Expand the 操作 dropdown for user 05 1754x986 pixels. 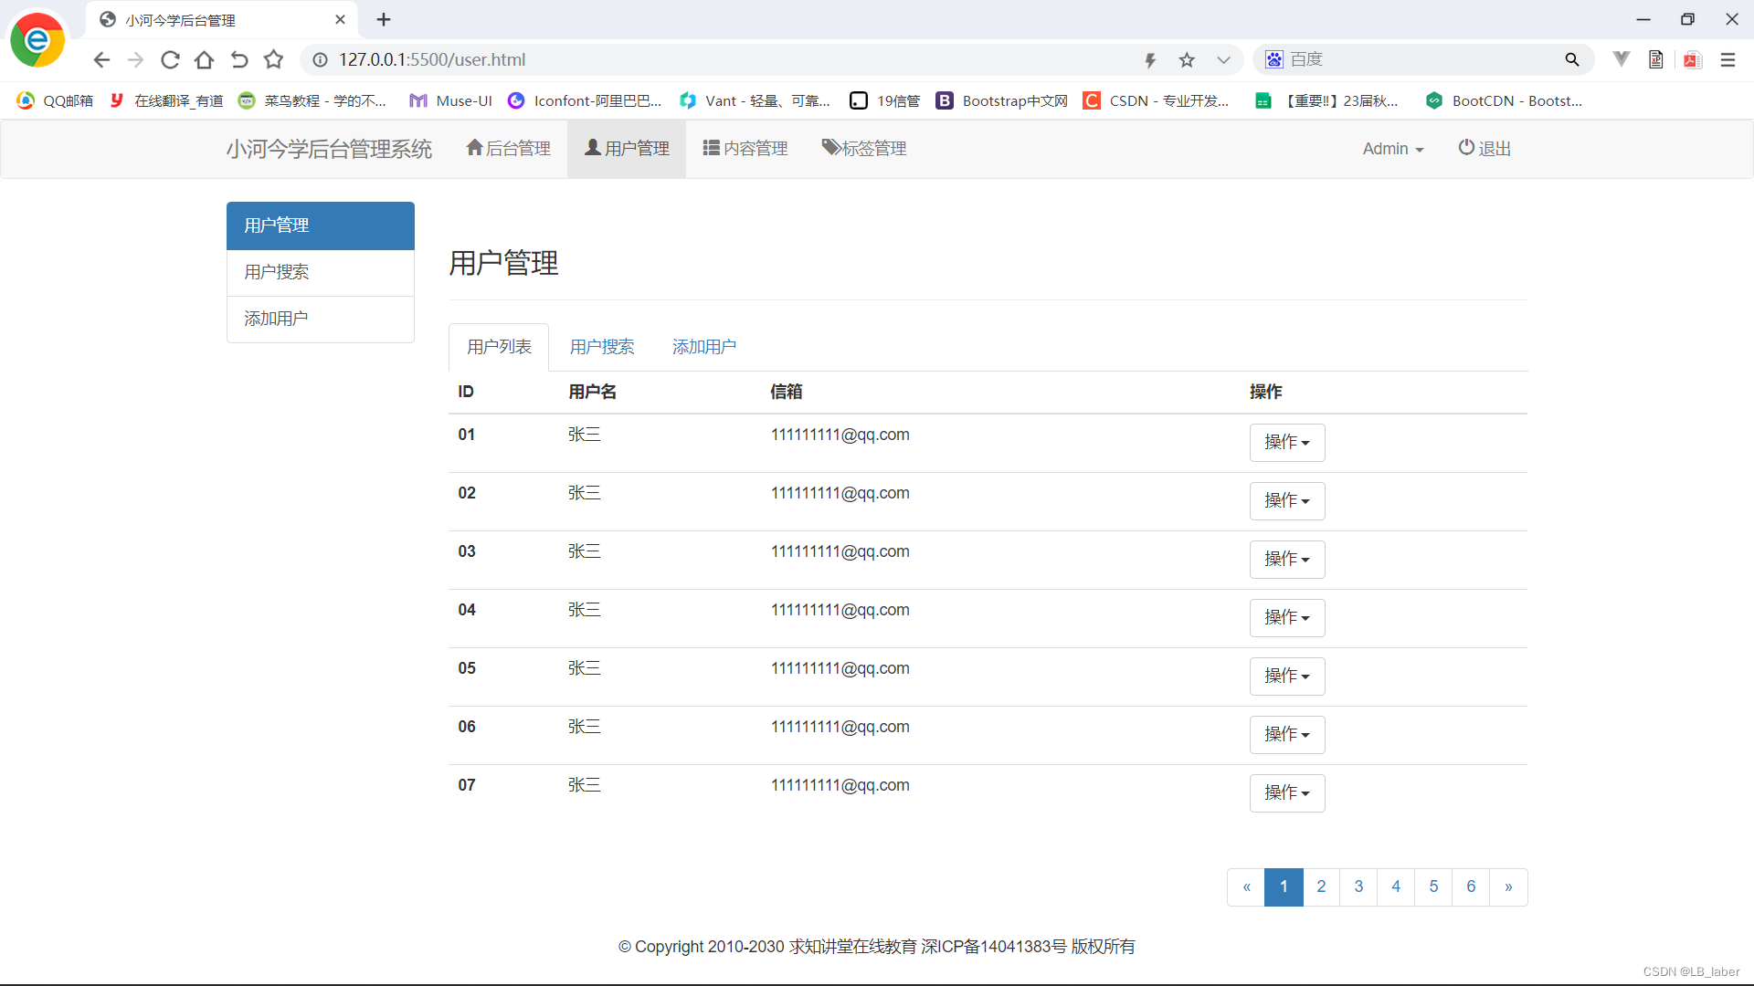pyautogui.click(x=1287, y=677)
